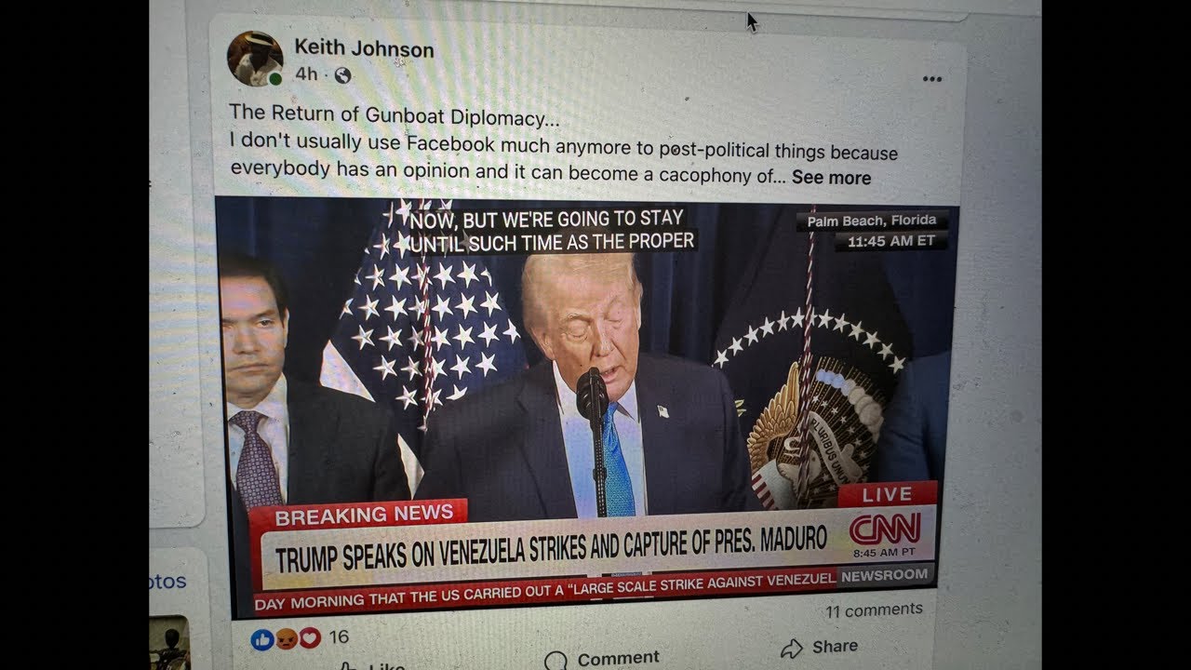The width and height of the screenshot is (1191, 670).
Task: Open the CNN Trump press conference image
Action: pyautogui.click(x=586, y=407)
